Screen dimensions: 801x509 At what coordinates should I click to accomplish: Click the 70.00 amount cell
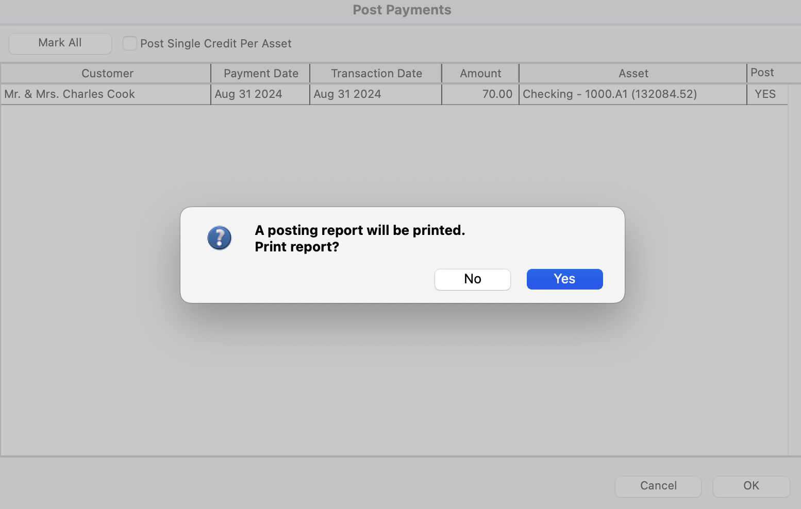(x=497, y=94)
